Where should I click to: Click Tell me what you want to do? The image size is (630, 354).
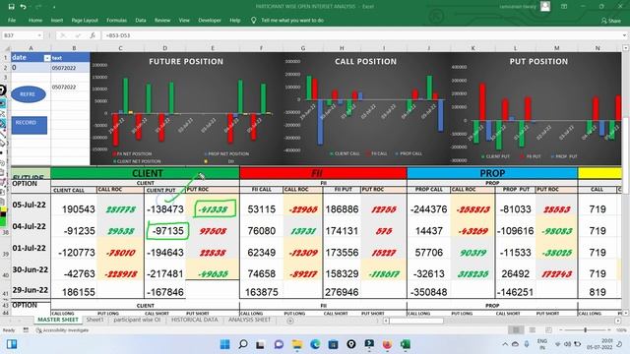point(292,20)
